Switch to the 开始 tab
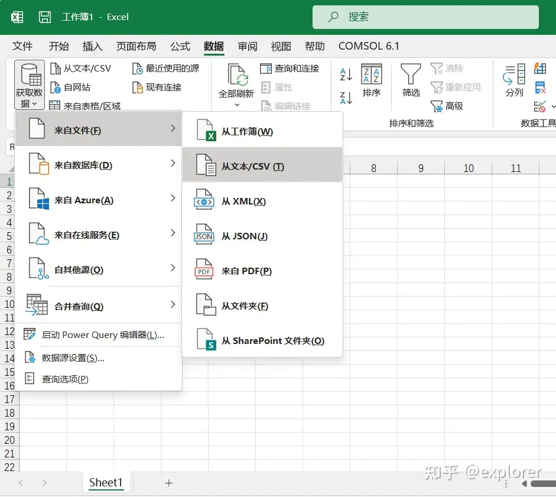The image size is (556, 497). pyautogui.click(x=59, y=46)
